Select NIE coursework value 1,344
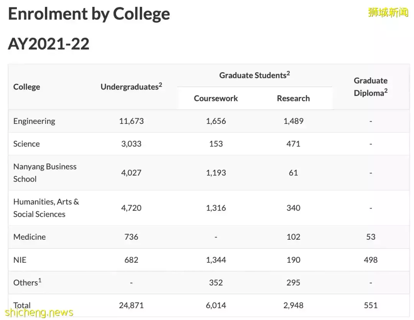Screen dimensions: 414x320 (x=216, y=260)
